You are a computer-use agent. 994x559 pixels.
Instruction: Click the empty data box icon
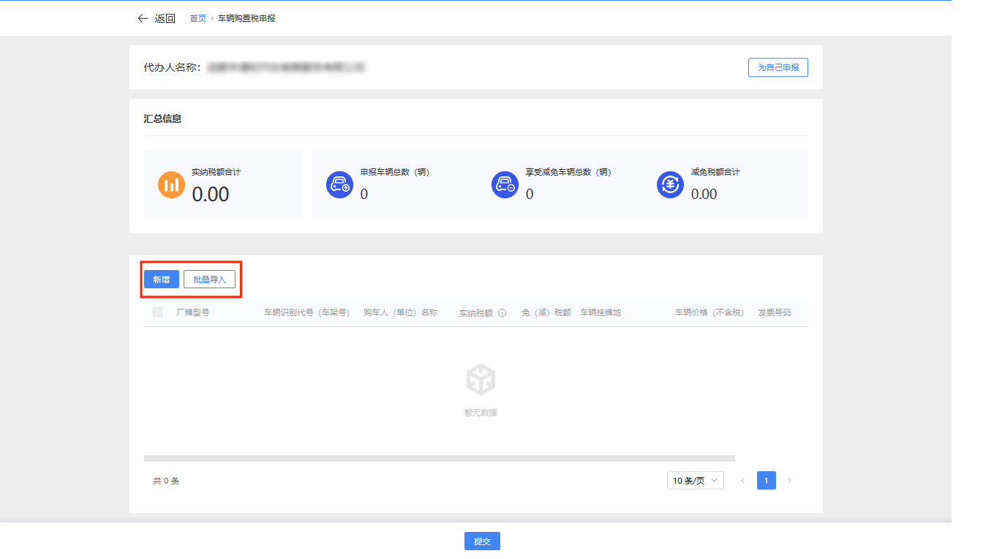[481, 380]
